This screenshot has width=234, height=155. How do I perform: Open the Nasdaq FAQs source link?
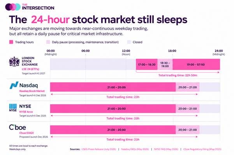click(x=135, y=149)
